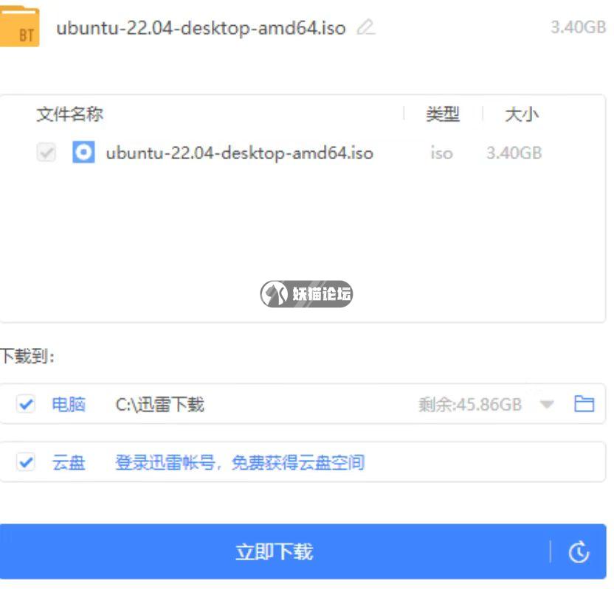
Task: Expand the download path dropdown arrow
Action: click(x=547, y=404)
